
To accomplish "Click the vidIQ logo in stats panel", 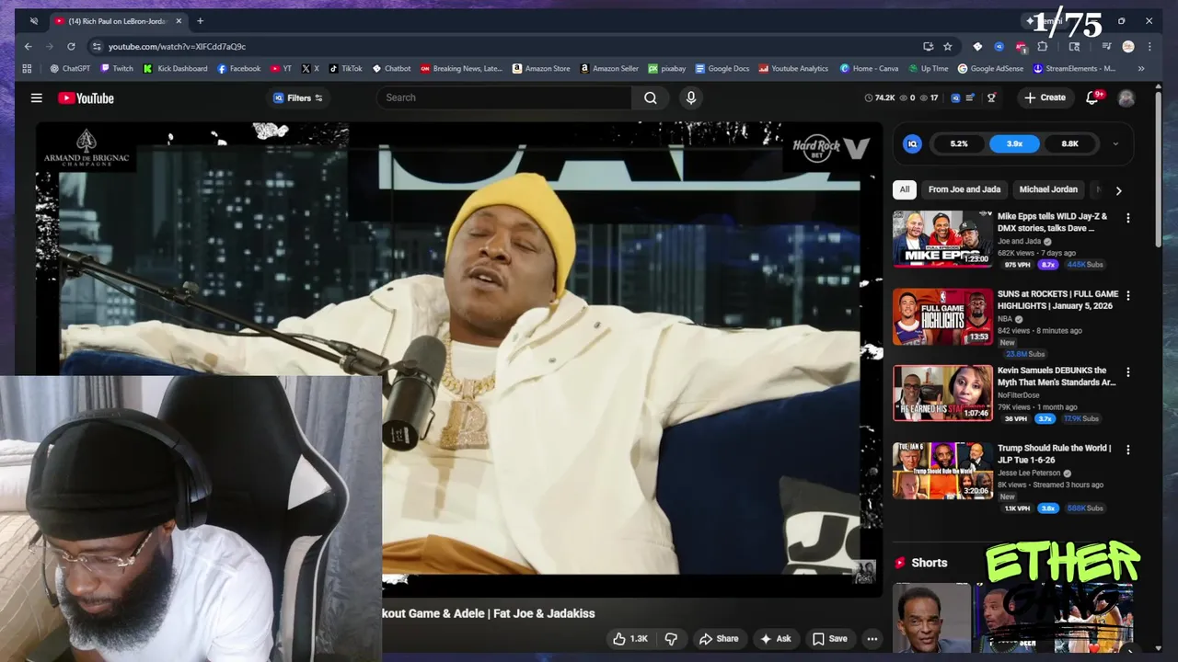I will tap(912, 143).
